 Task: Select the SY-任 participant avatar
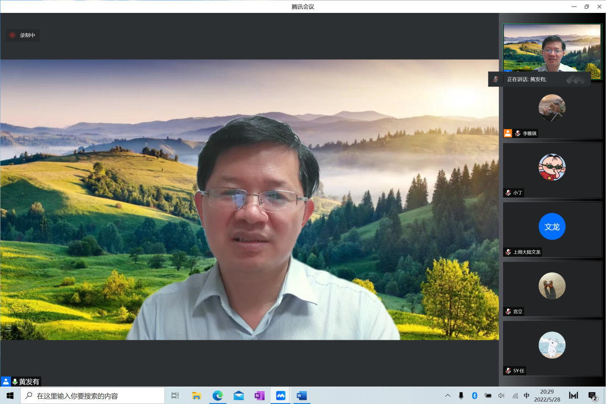click(x=552, y=345)
